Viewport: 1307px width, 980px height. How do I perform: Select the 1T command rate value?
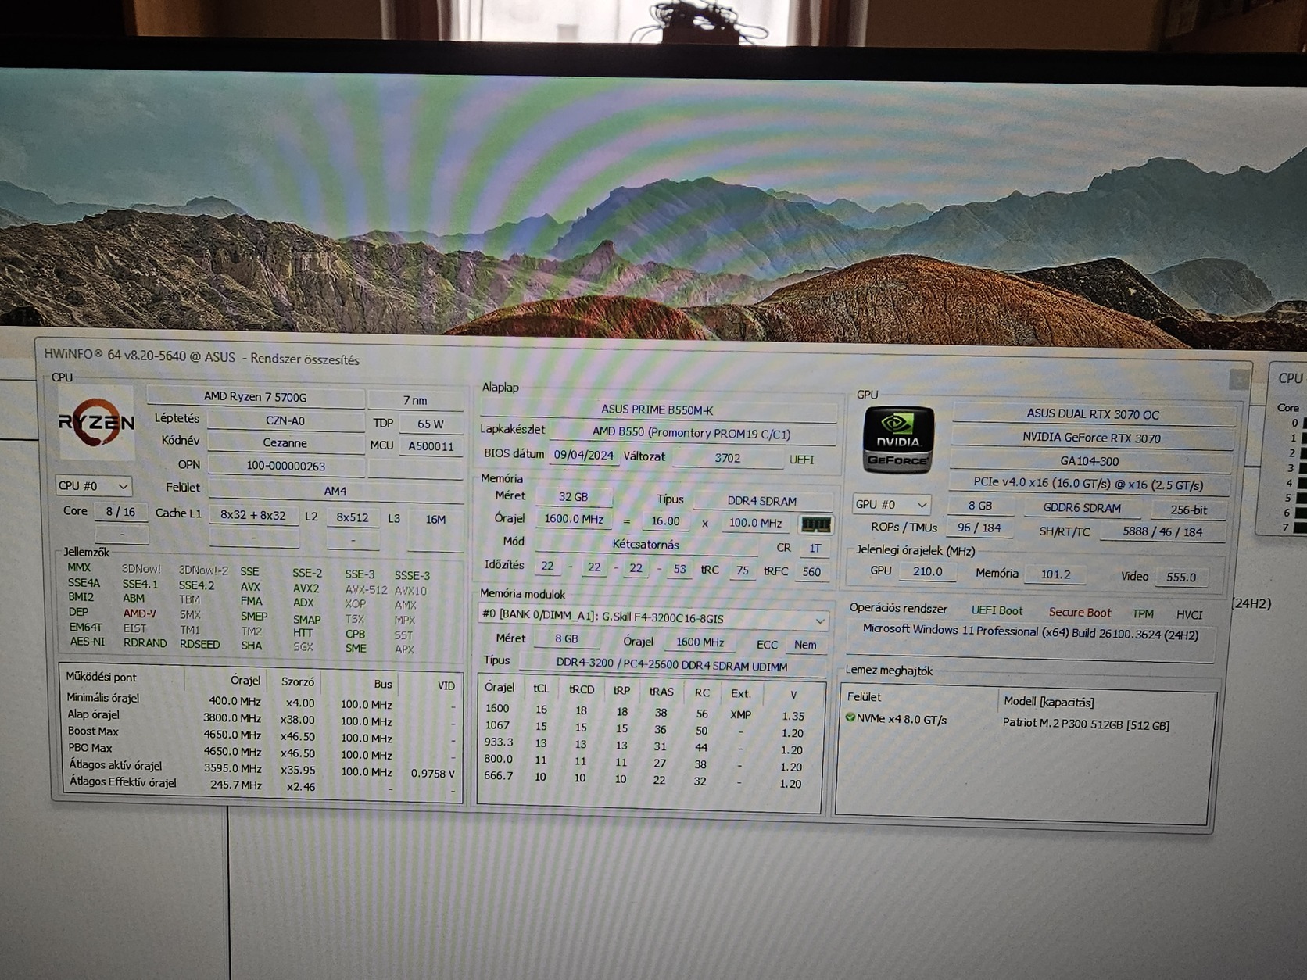[x=815, y=549]
